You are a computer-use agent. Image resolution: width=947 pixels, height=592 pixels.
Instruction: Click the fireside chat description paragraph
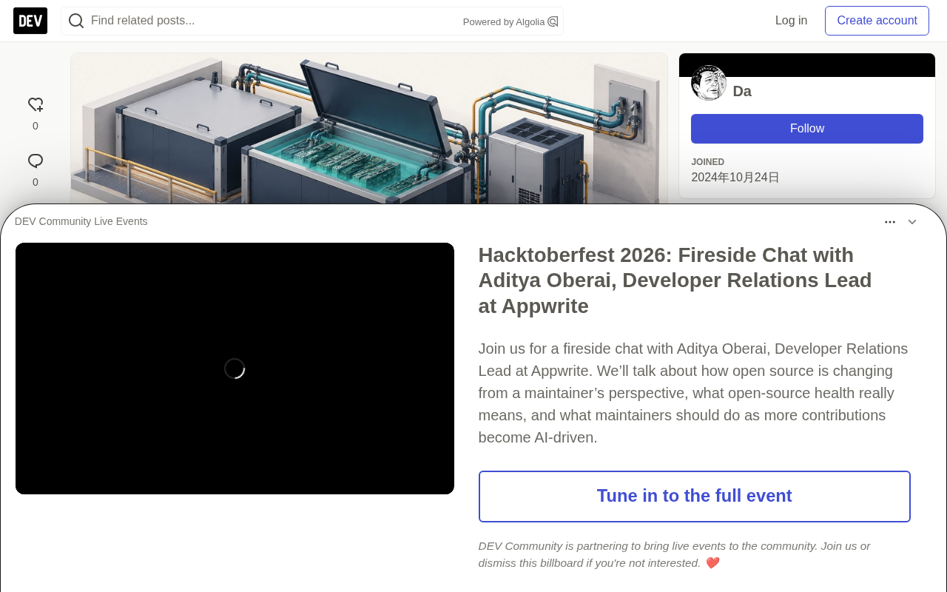pyautogui.click(x=694, y=393)
